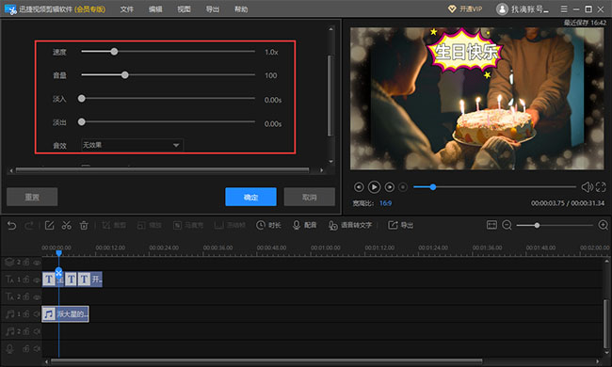Toggle lock on the voiceover microphone track
The width and height of the screenshot is (612, 367).
pyautogui.click(x=26, y=348)
